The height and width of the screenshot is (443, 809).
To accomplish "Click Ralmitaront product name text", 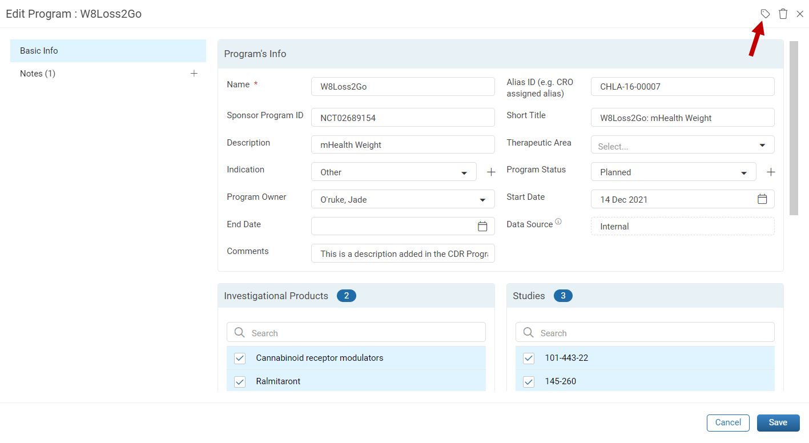I will point(278,381).
